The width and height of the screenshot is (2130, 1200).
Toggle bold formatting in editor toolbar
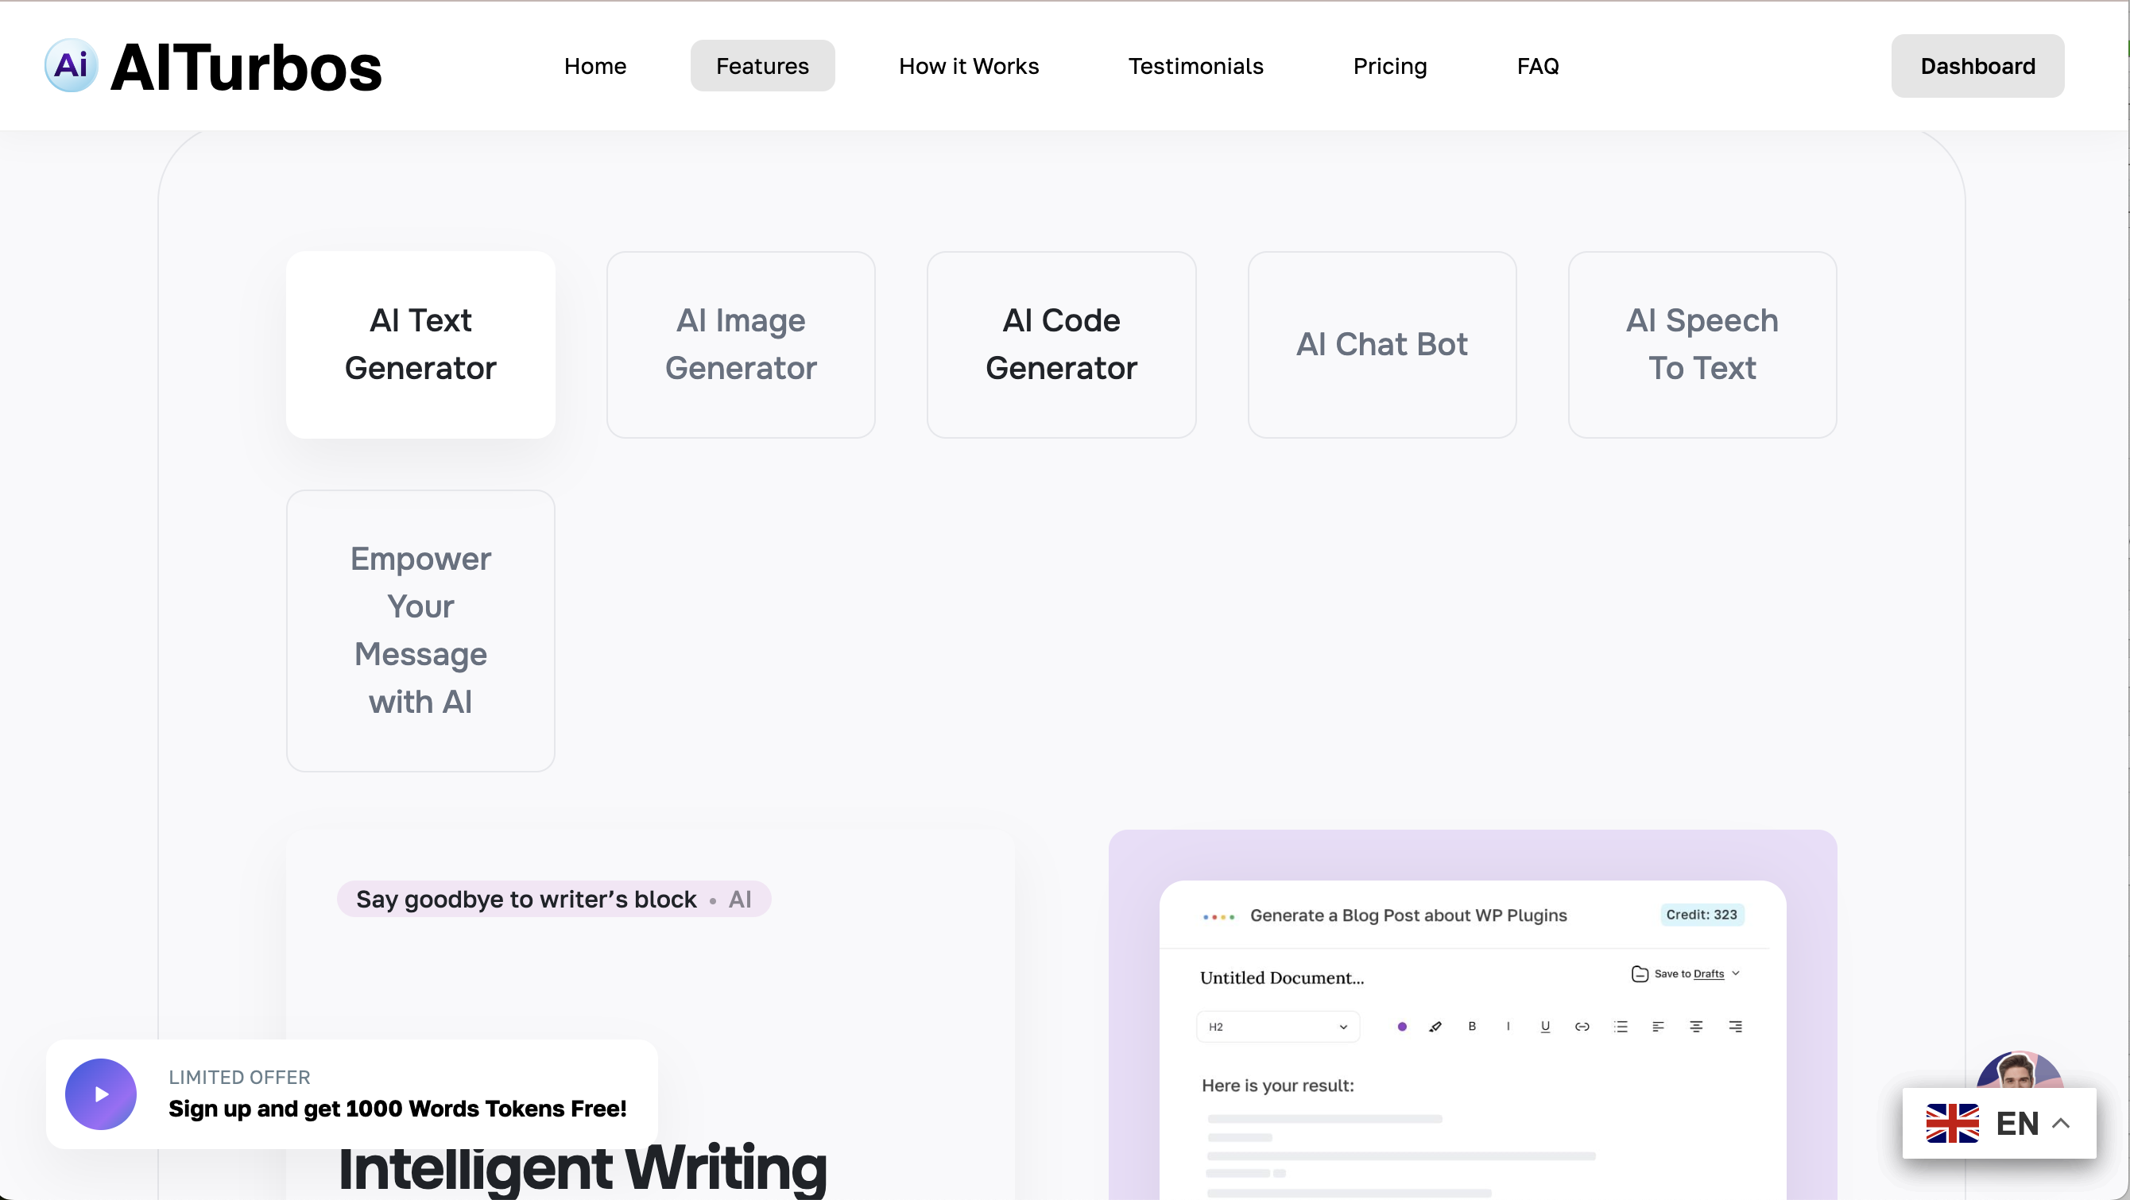[x=1472, y=1026]
